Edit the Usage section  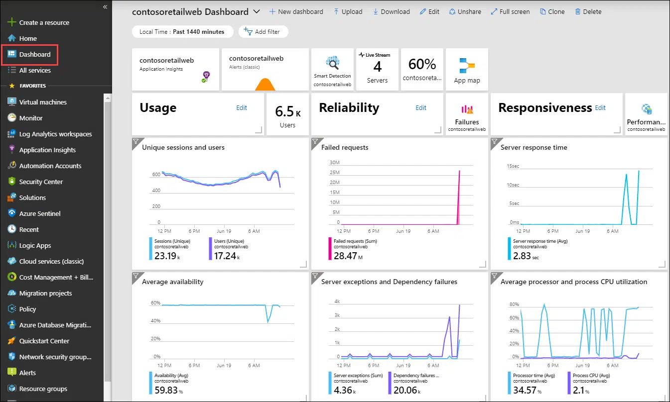click(242, 107)
